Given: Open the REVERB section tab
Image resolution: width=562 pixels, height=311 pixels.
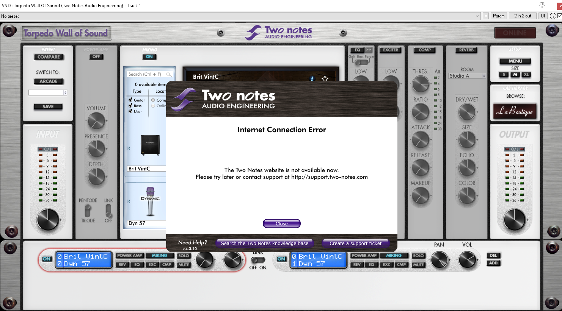Looking at the screenshot, I should pos(466,50).
